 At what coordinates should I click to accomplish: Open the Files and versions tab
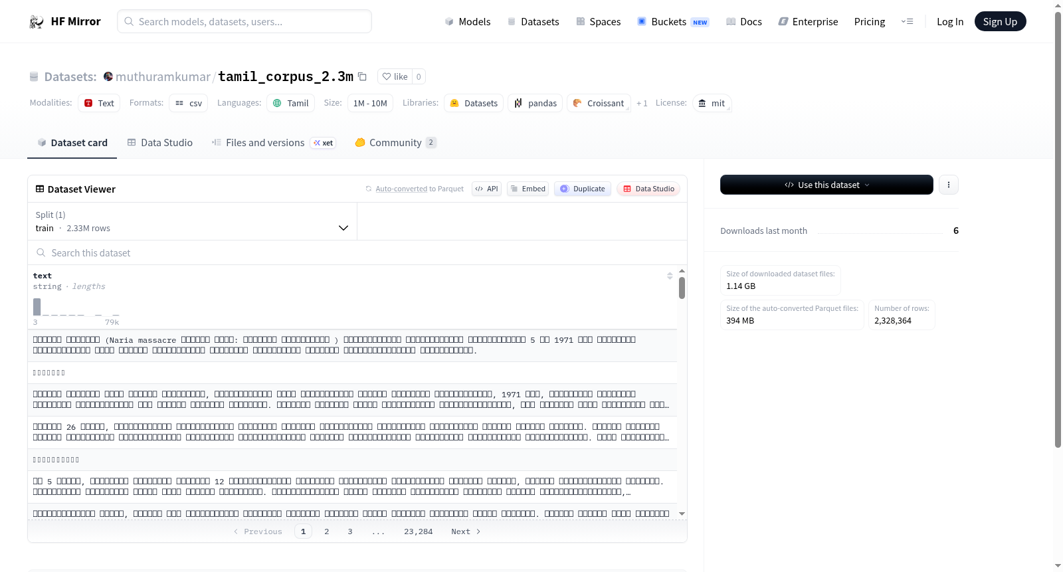click(x=274, y=143)
